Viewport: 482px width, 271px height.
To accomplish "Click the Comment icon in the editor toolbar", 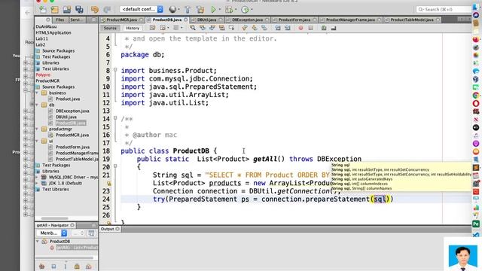I will [x=324, y=28].
